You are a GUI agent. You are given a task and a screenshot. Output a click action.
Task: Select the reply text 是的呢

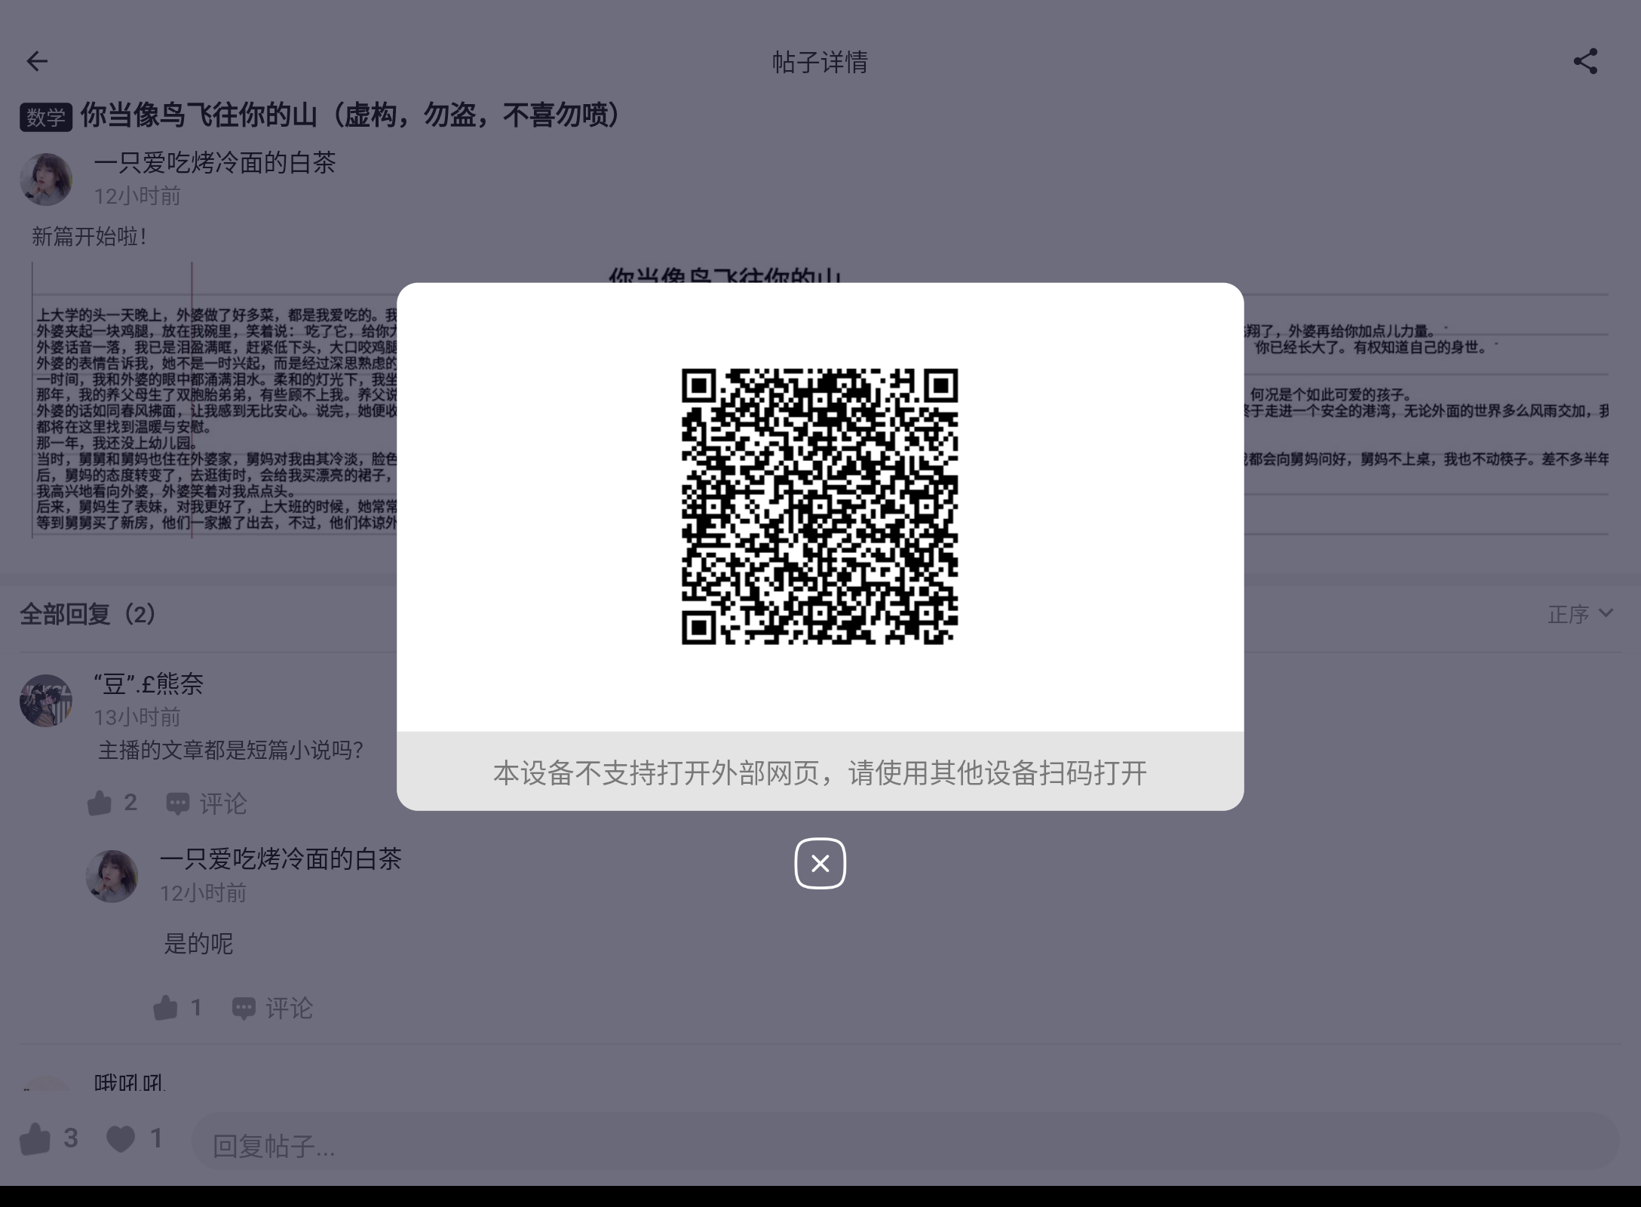point(198,943)
